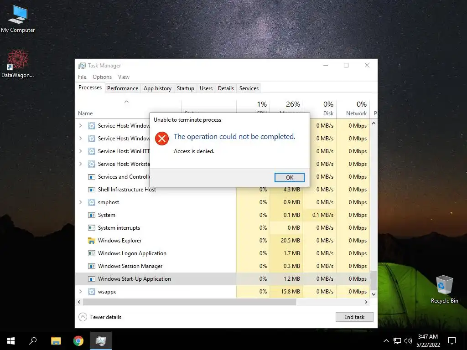Open the File menu
Image resolution: width=467 pixels, height=350 pixels.
[82, 77]
